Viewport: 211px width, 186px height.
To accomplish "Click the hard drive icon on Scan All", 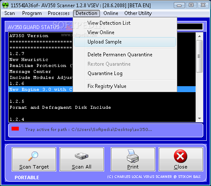I will point(82,156).
